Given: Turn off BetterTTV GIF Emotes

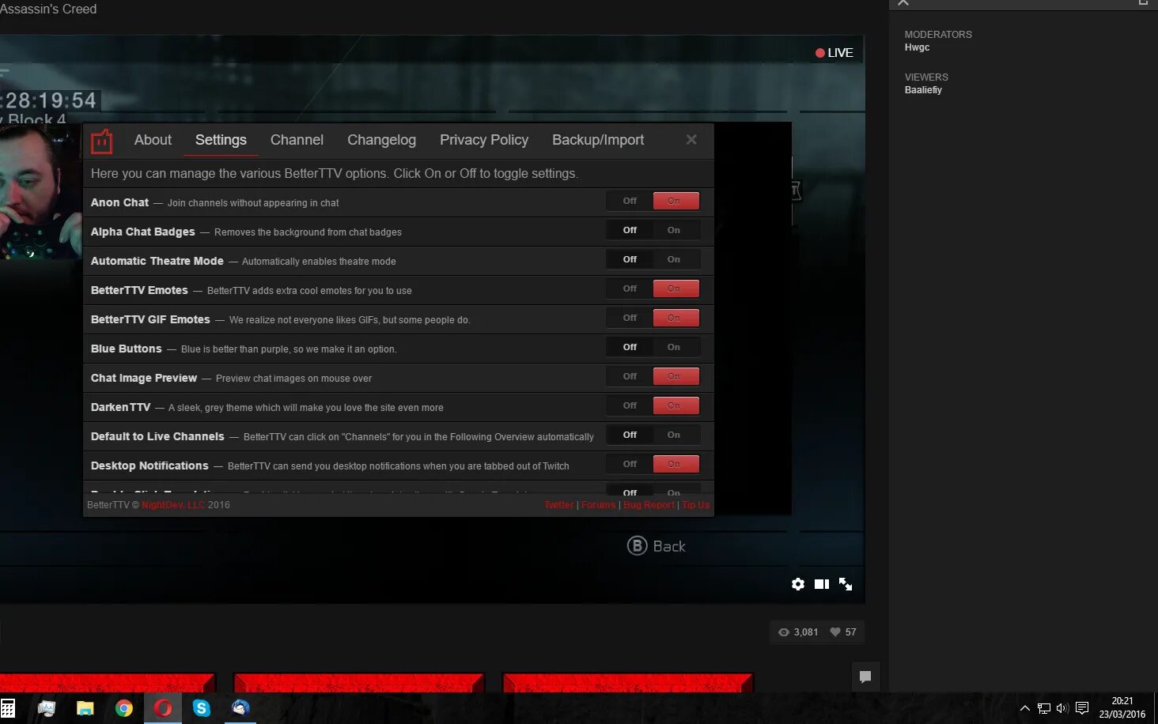Looking at the screenshot, I should [627, 318].
